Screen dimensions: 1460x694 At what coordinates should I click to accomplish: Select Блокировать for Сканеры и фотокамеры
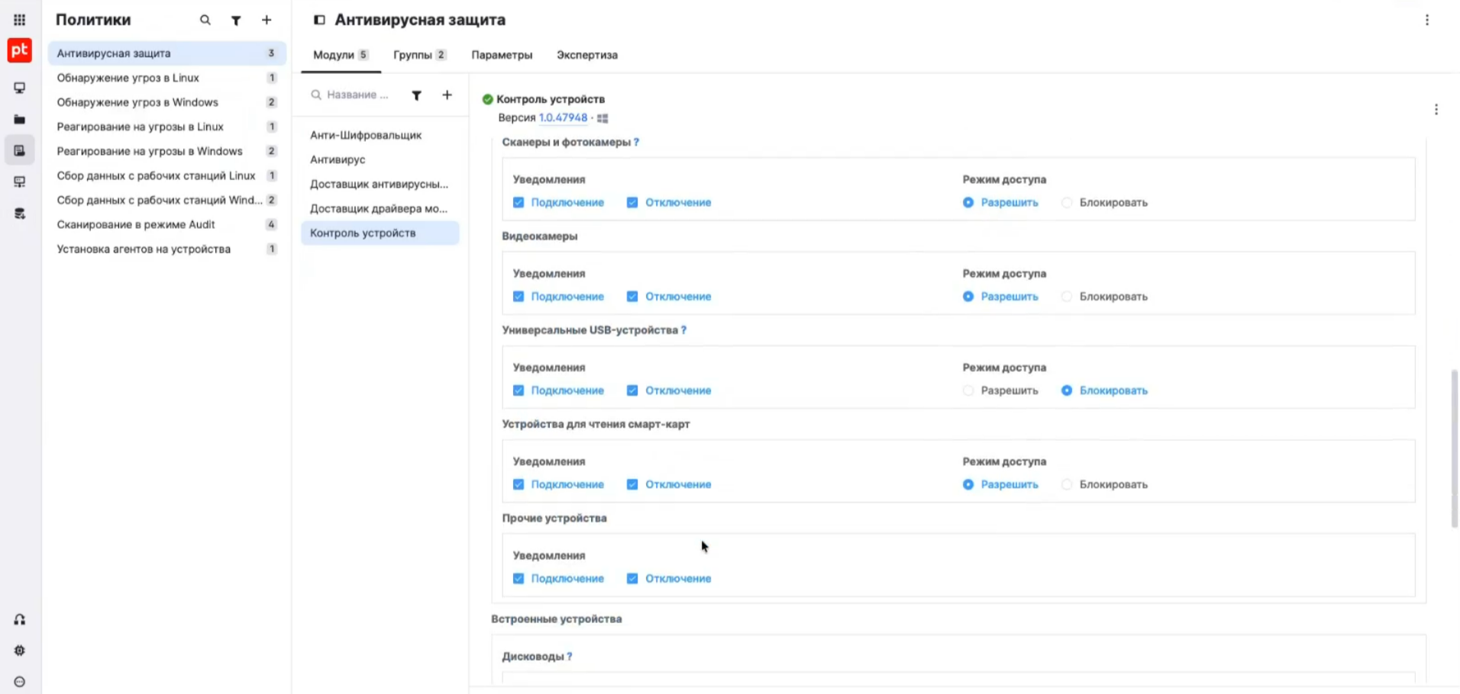tap(1067, 203)
